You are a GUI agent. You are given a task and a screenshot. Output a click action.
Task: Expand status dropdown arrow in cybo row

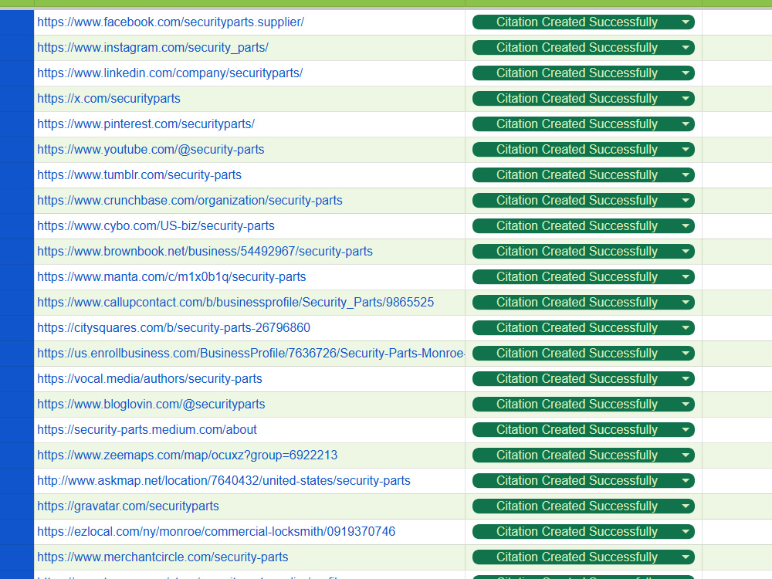(686, 226)
